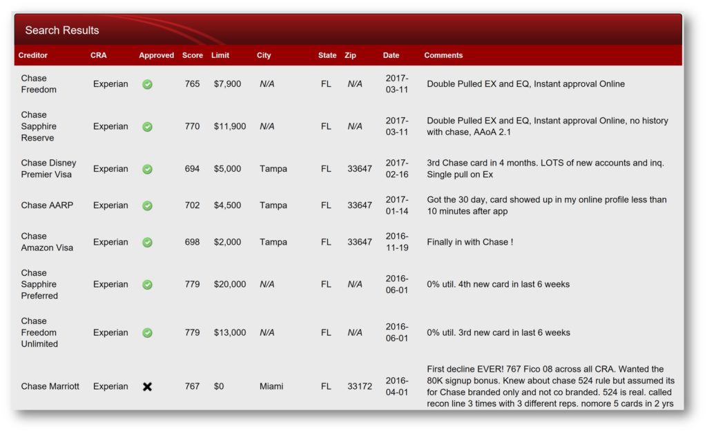Click '0% util. 4th new card' comment
This screenshot has width=707, height=433.
coord(498,285)
